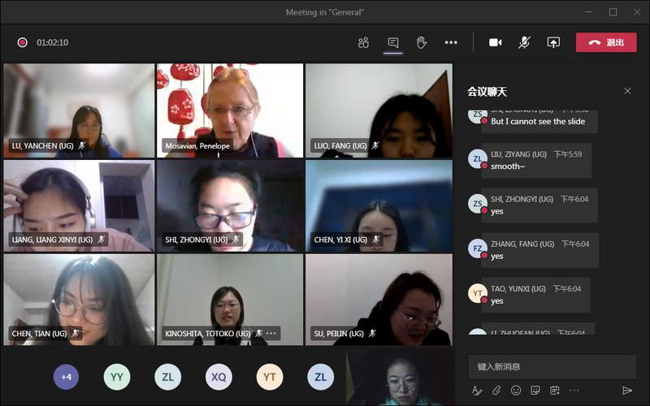The height and width of the screenshot is (406, 650).
Task: Select Mosavian, Penelope video tile
Action: point(230,110)
